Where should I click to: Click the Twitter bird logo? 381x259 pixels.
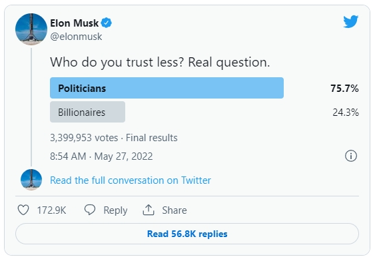click(350, 21)
